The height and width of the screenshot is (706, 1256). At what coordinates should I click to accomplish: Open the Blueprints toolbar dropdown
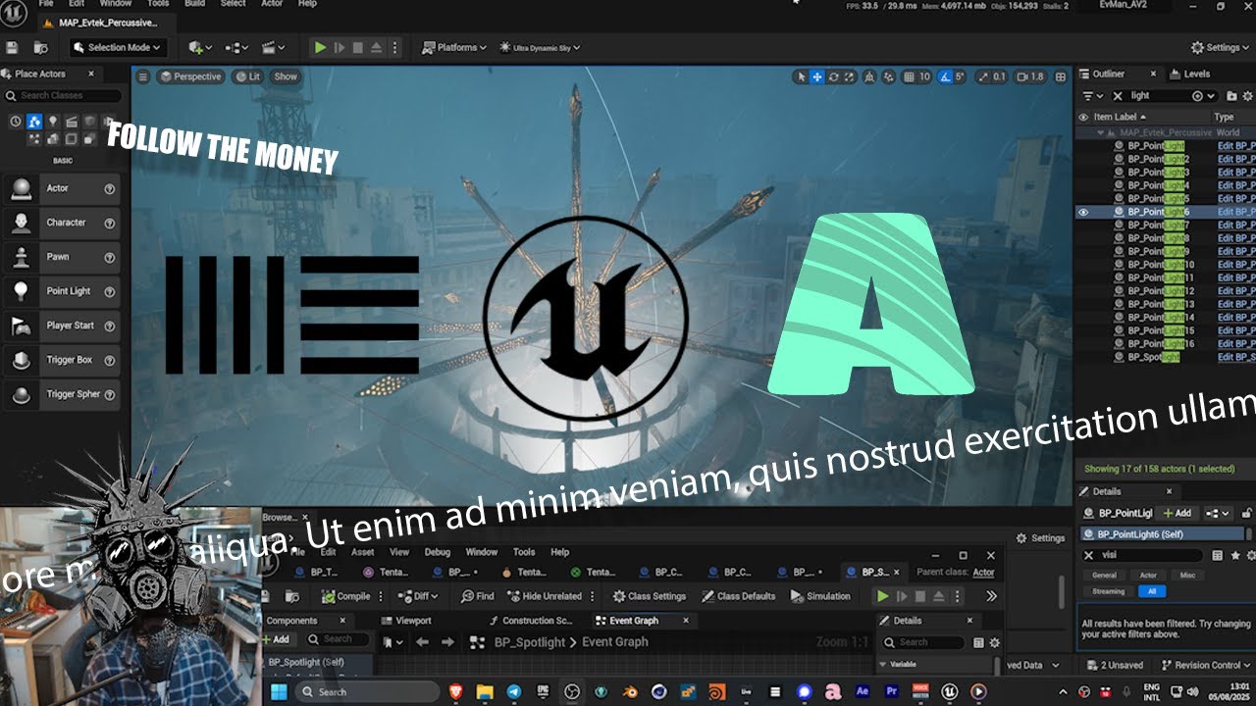click(x=236, y=47)
